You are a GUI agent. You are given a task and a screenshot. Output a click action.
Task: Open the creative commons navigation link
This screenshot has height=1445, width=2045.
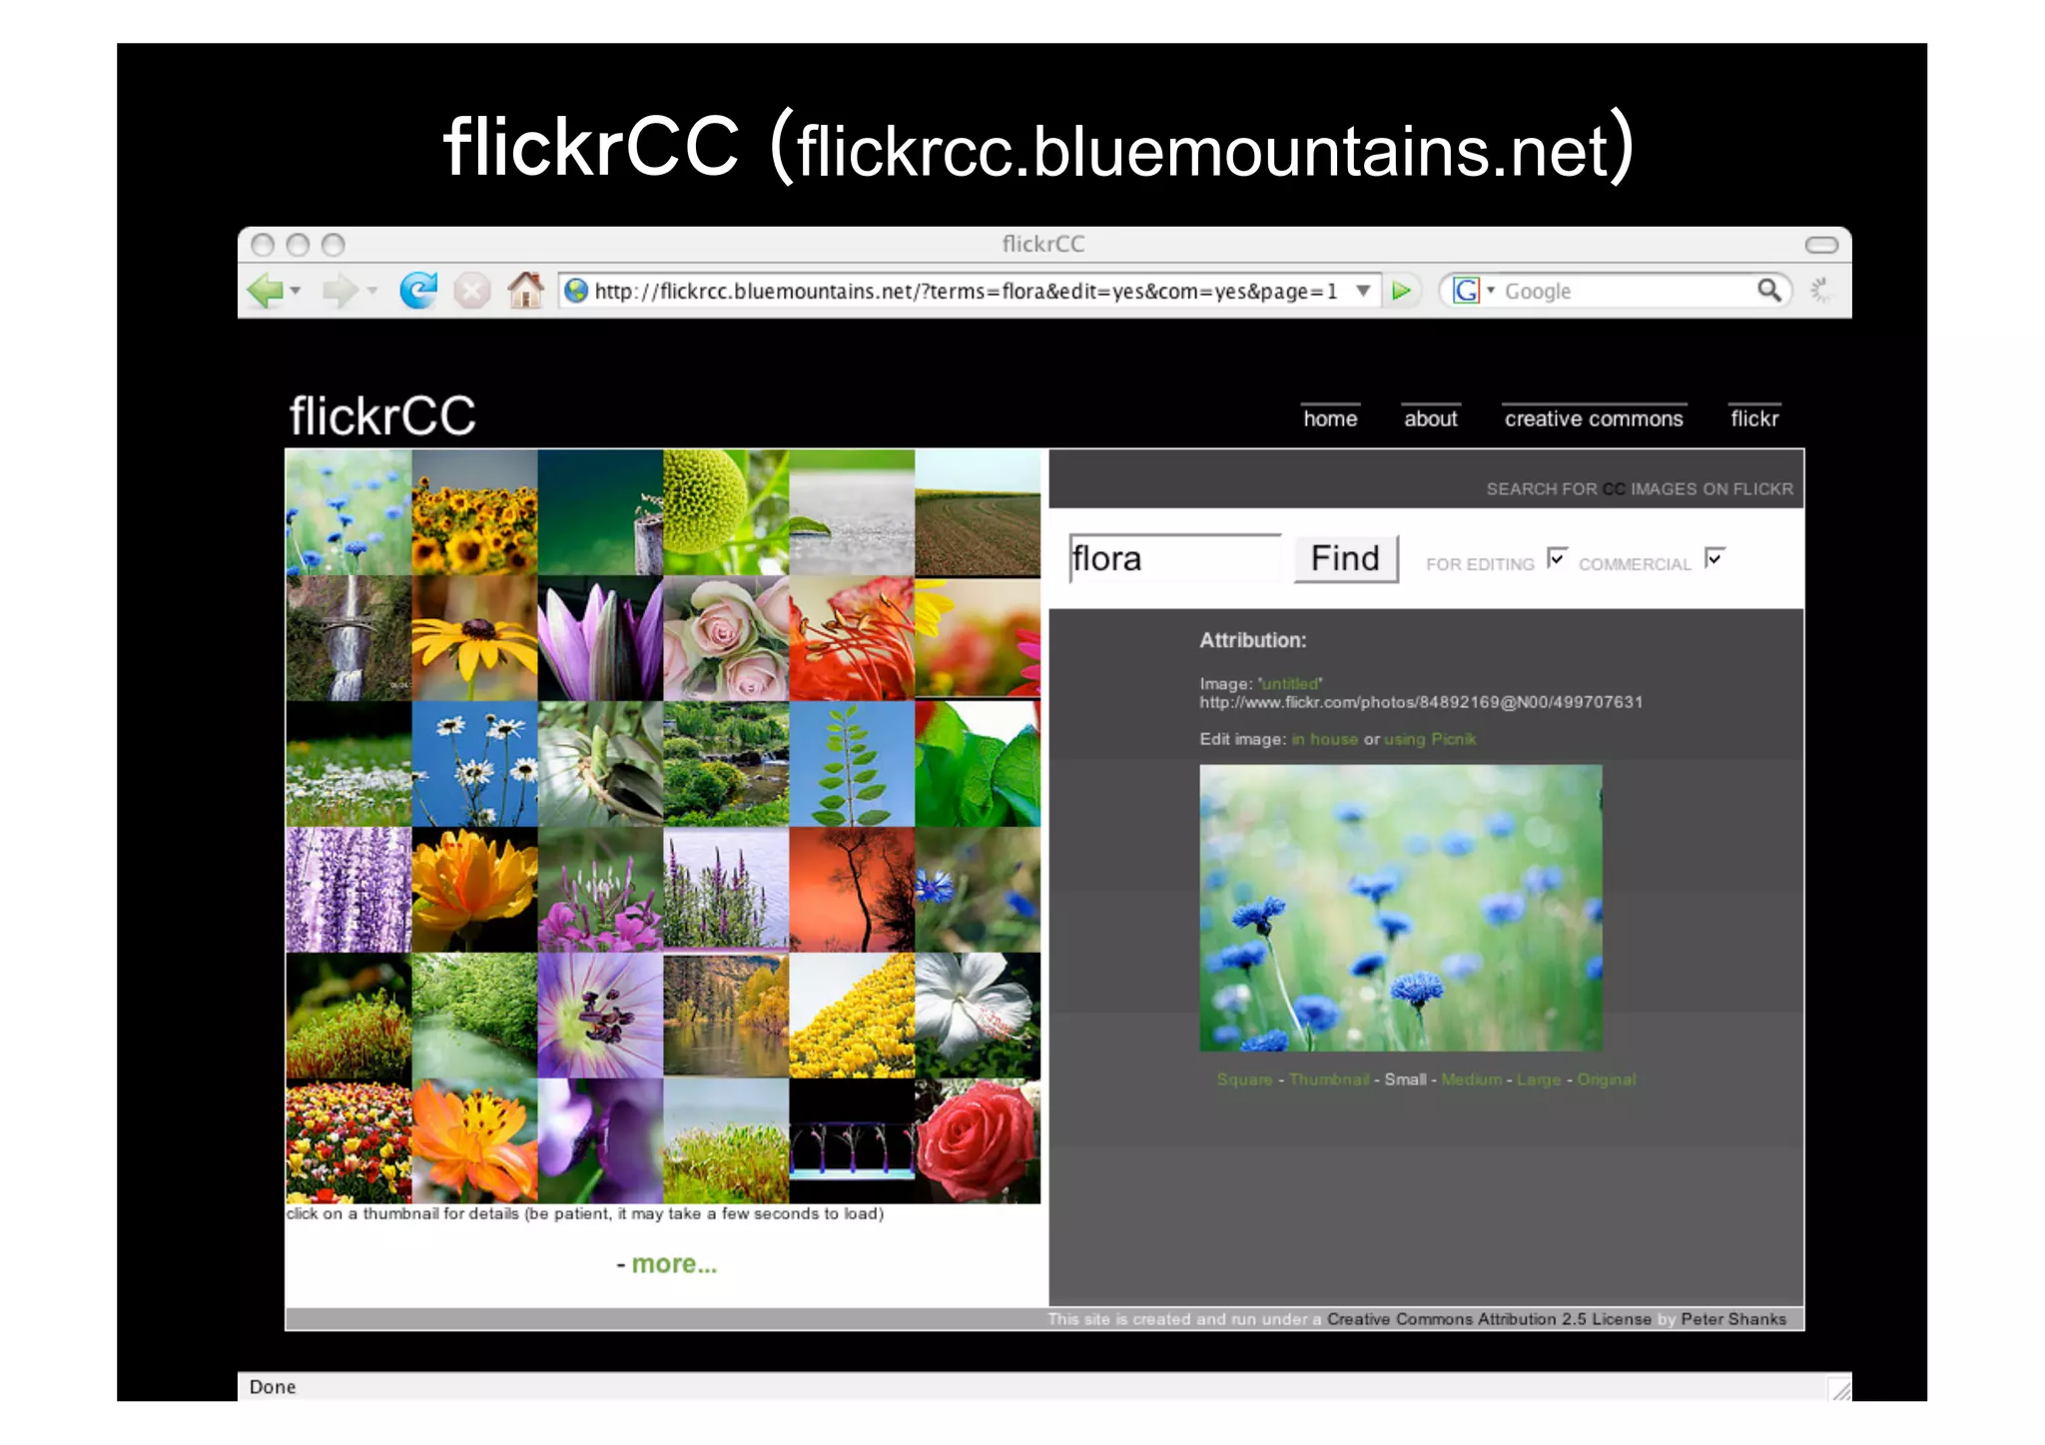(x=1594, y=418)
